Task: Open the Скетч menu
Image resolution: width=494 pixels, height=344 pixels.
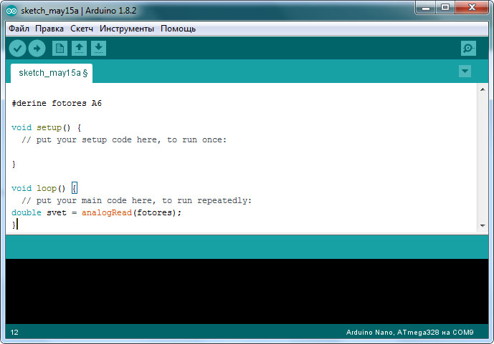Action: [82, 29]
